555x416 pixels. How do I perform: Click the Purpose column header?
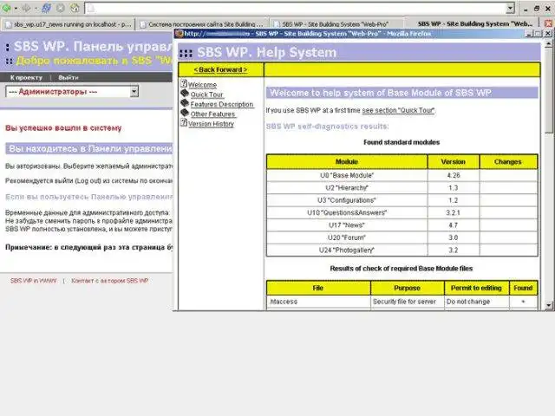(407, 288)
